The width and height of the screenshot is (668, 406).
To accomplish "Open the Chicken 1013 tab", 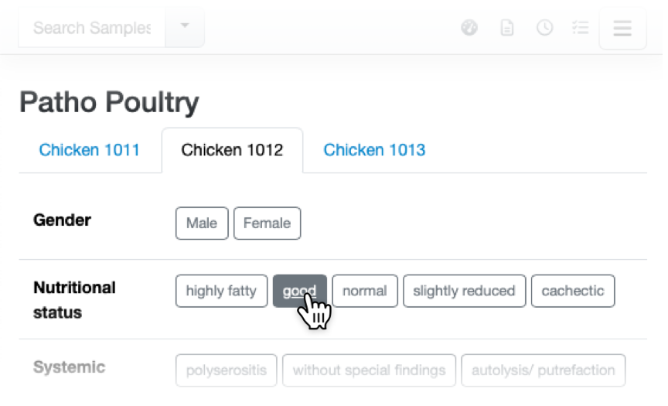I will [374, 150].
